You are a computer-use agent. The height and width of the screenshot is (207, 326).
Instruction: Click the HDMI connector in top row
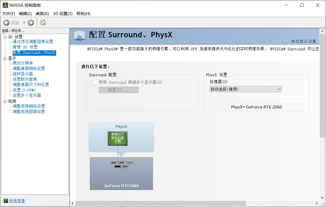(130, 163)
